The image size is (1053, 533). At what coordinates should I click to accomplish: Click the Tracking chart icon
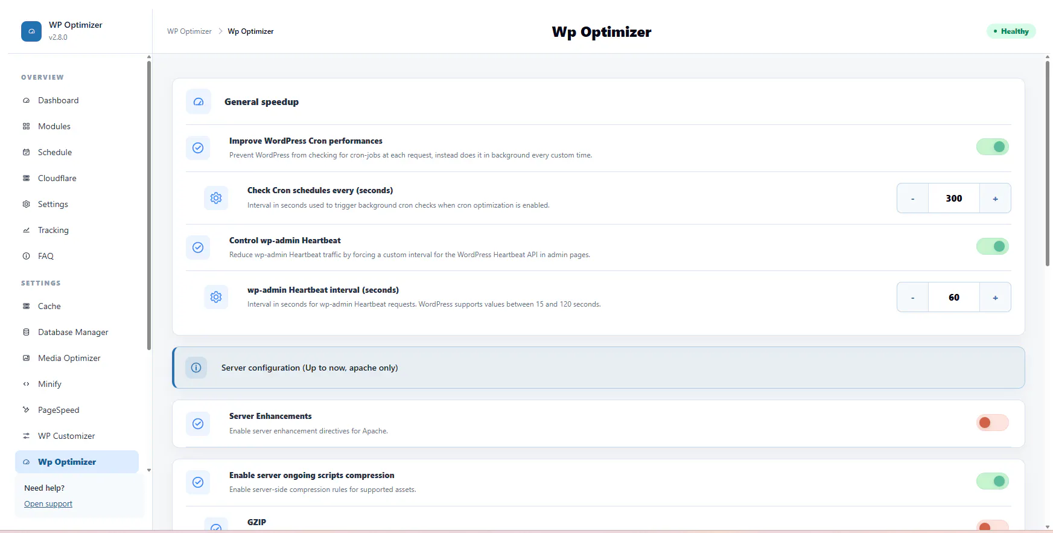(x=26, y=231)
